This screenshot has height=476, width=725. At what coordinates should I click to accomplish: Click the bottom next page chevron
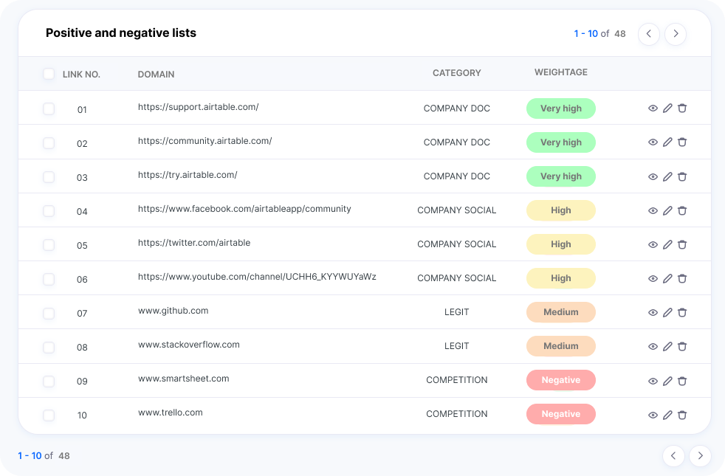(x=700, y=456)
